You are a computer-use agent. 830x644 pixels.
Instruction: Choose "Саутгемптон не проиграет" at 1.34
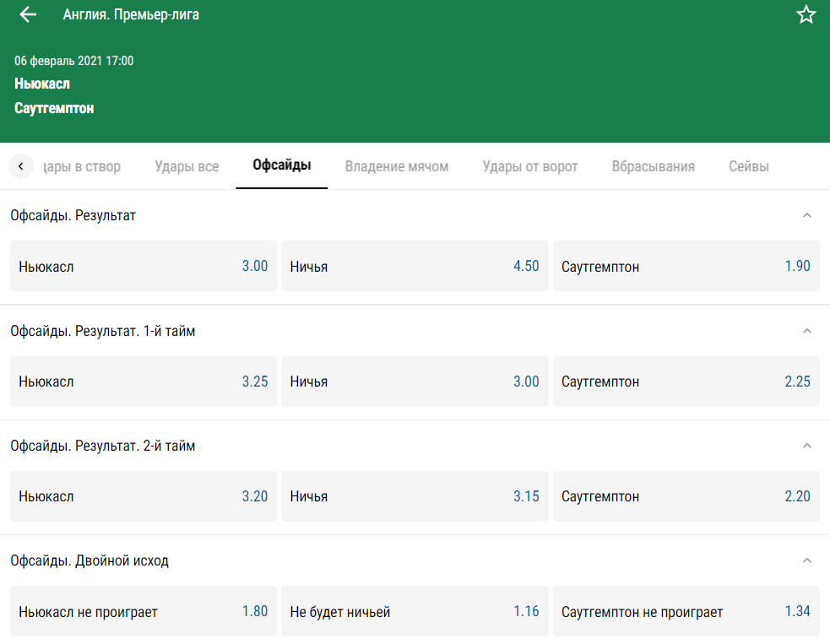coord(686,611)
